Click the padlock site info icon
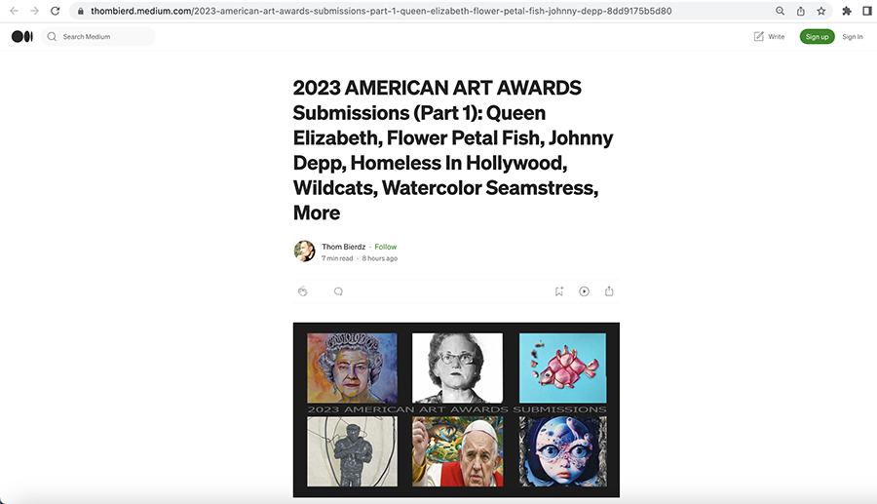The image size is (877, 504). [81, 11]
